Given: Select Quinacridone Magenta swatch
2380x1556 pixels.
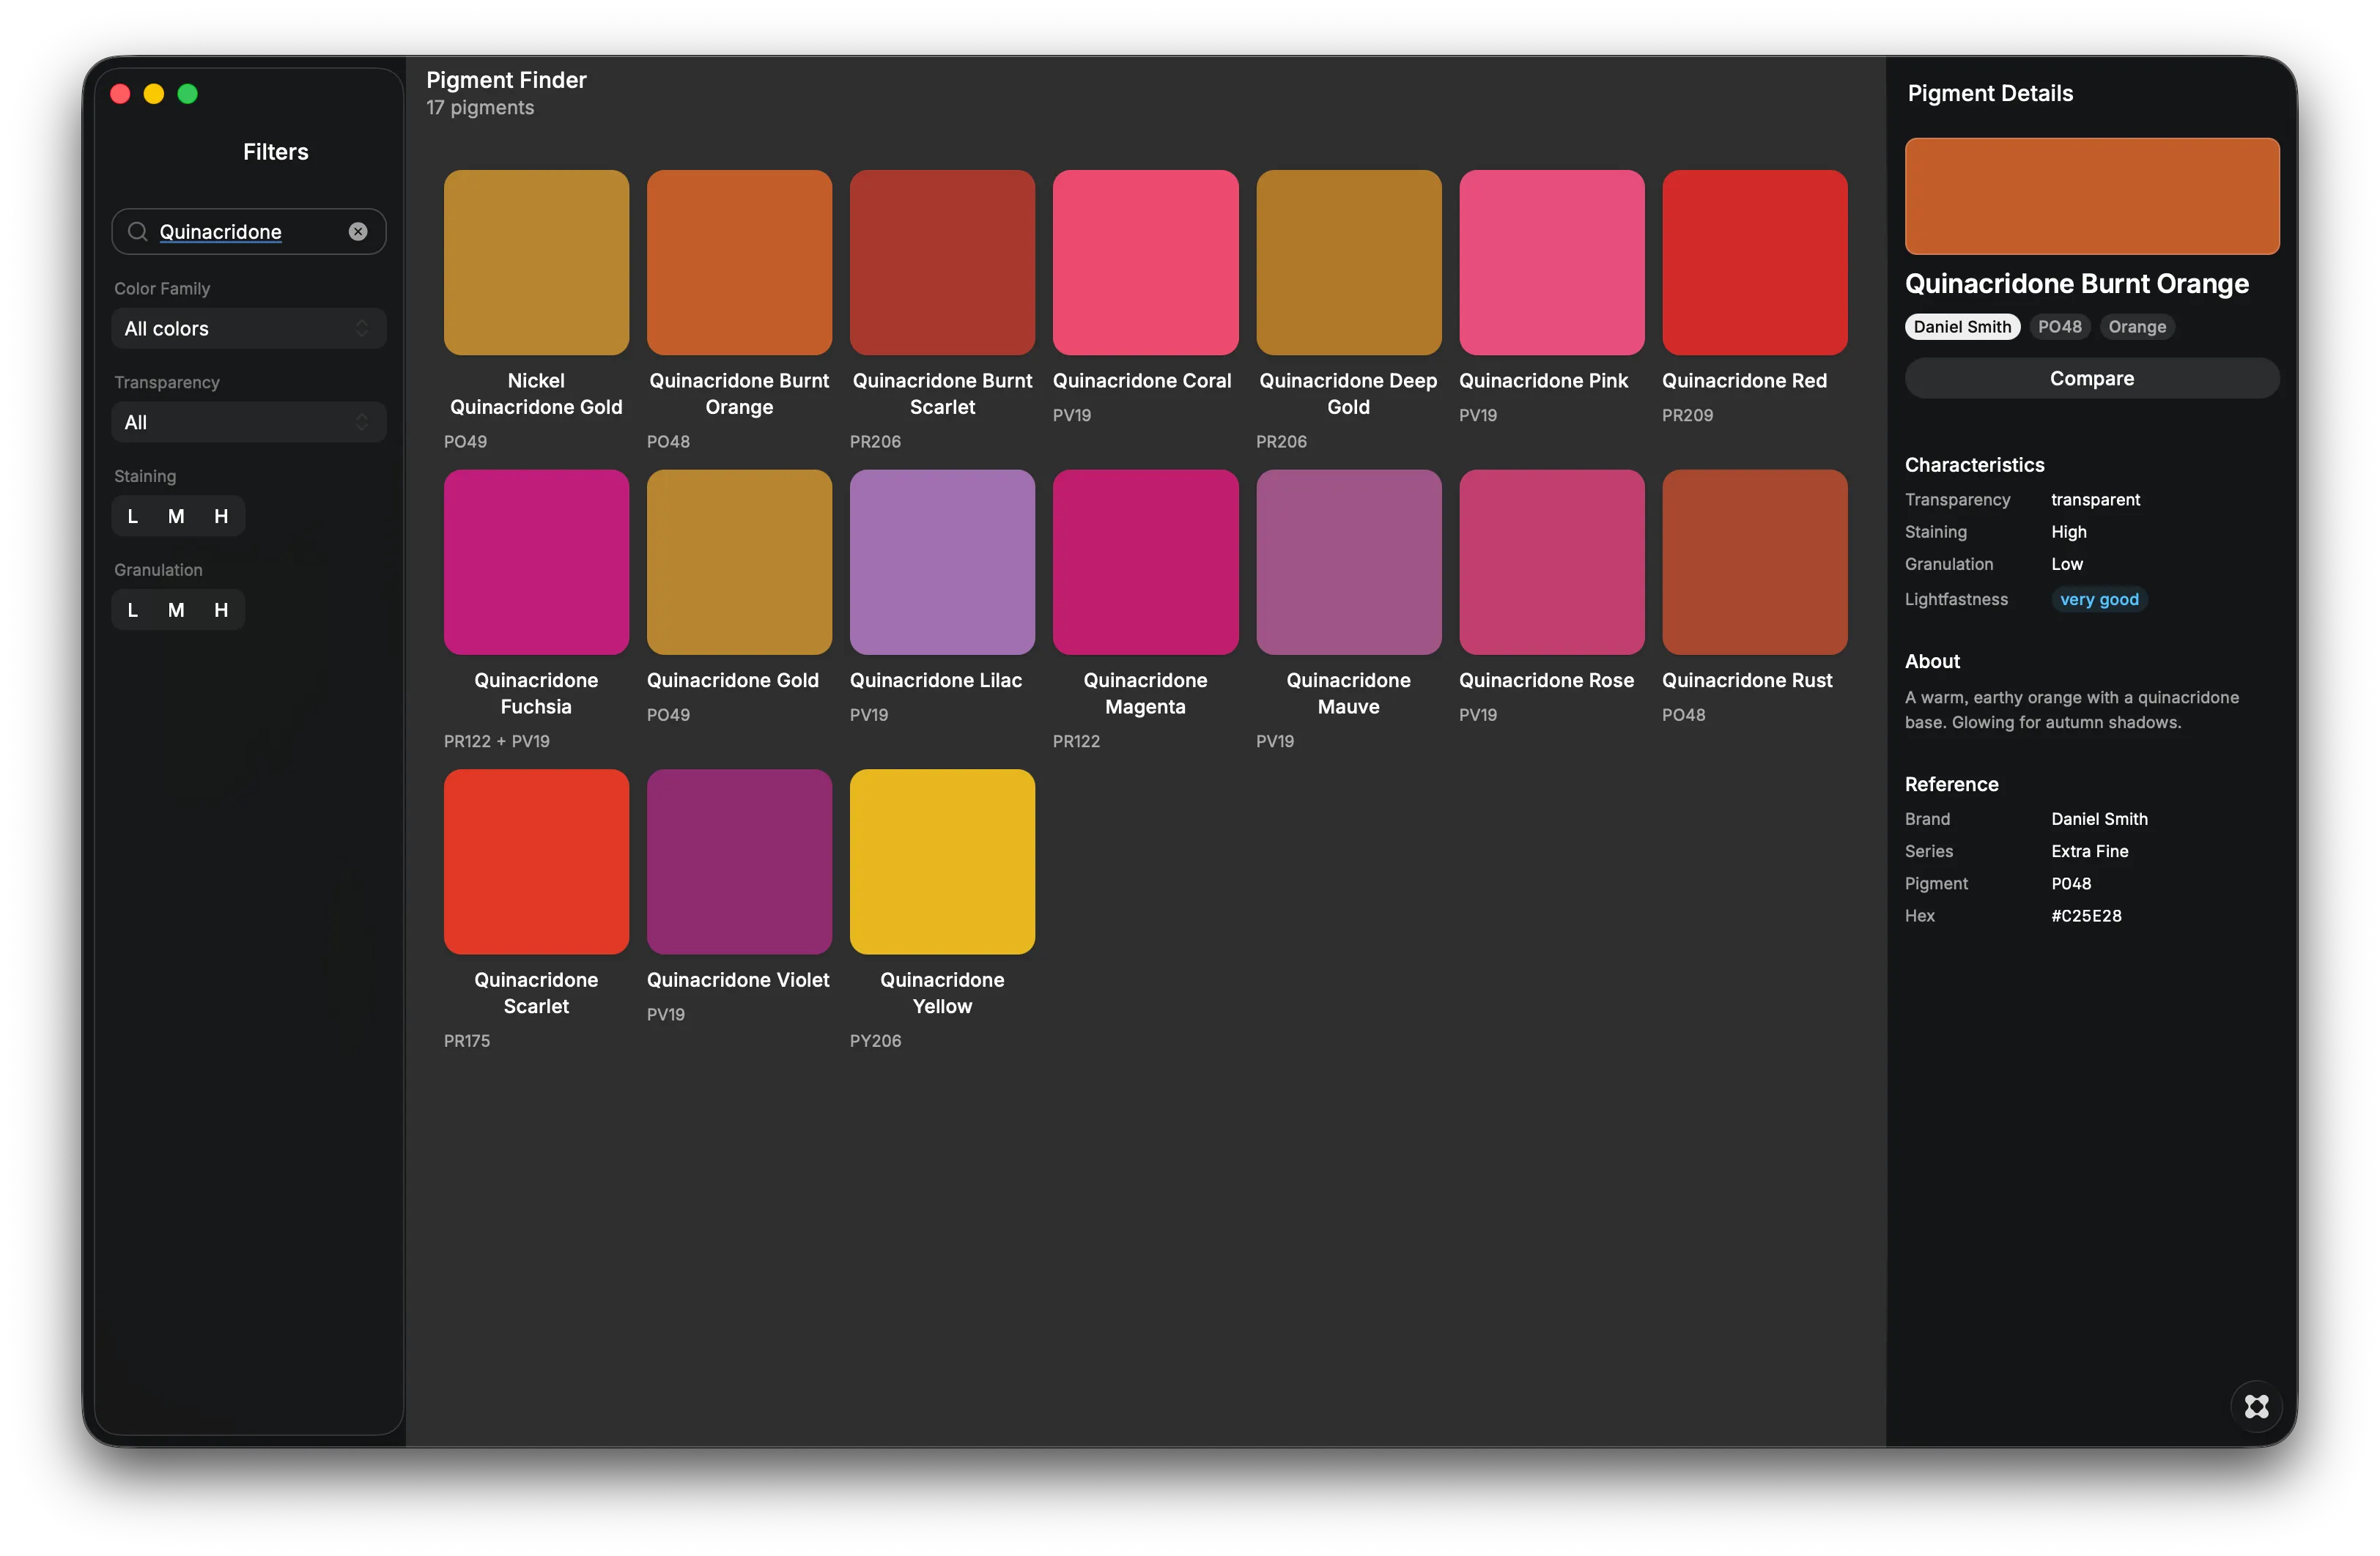Looking at the screenshot, I should coord(1145,562).
